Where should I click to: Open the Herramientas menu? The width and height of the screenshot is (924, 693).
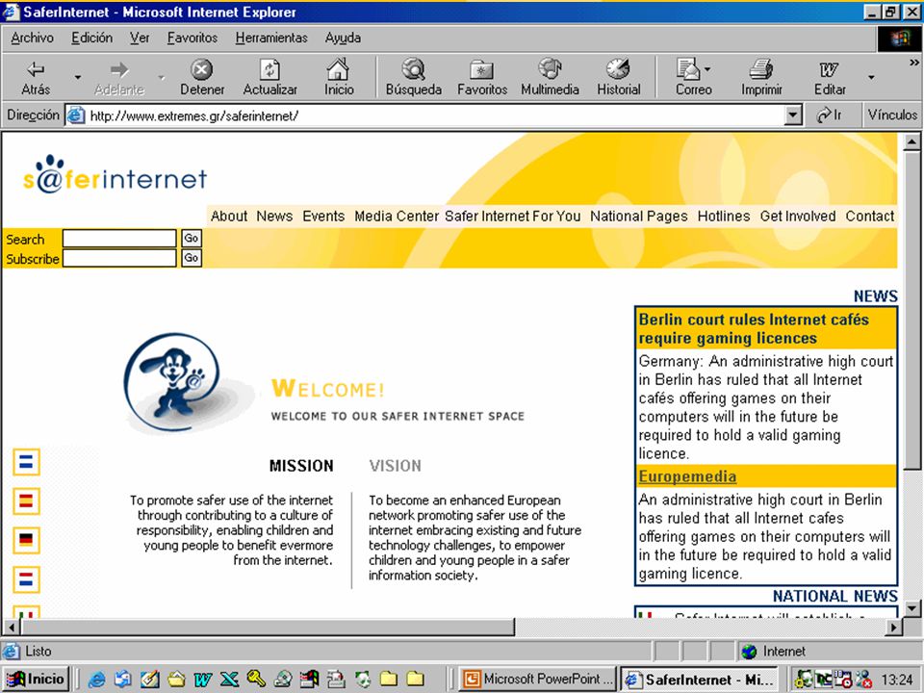point(271,38)
